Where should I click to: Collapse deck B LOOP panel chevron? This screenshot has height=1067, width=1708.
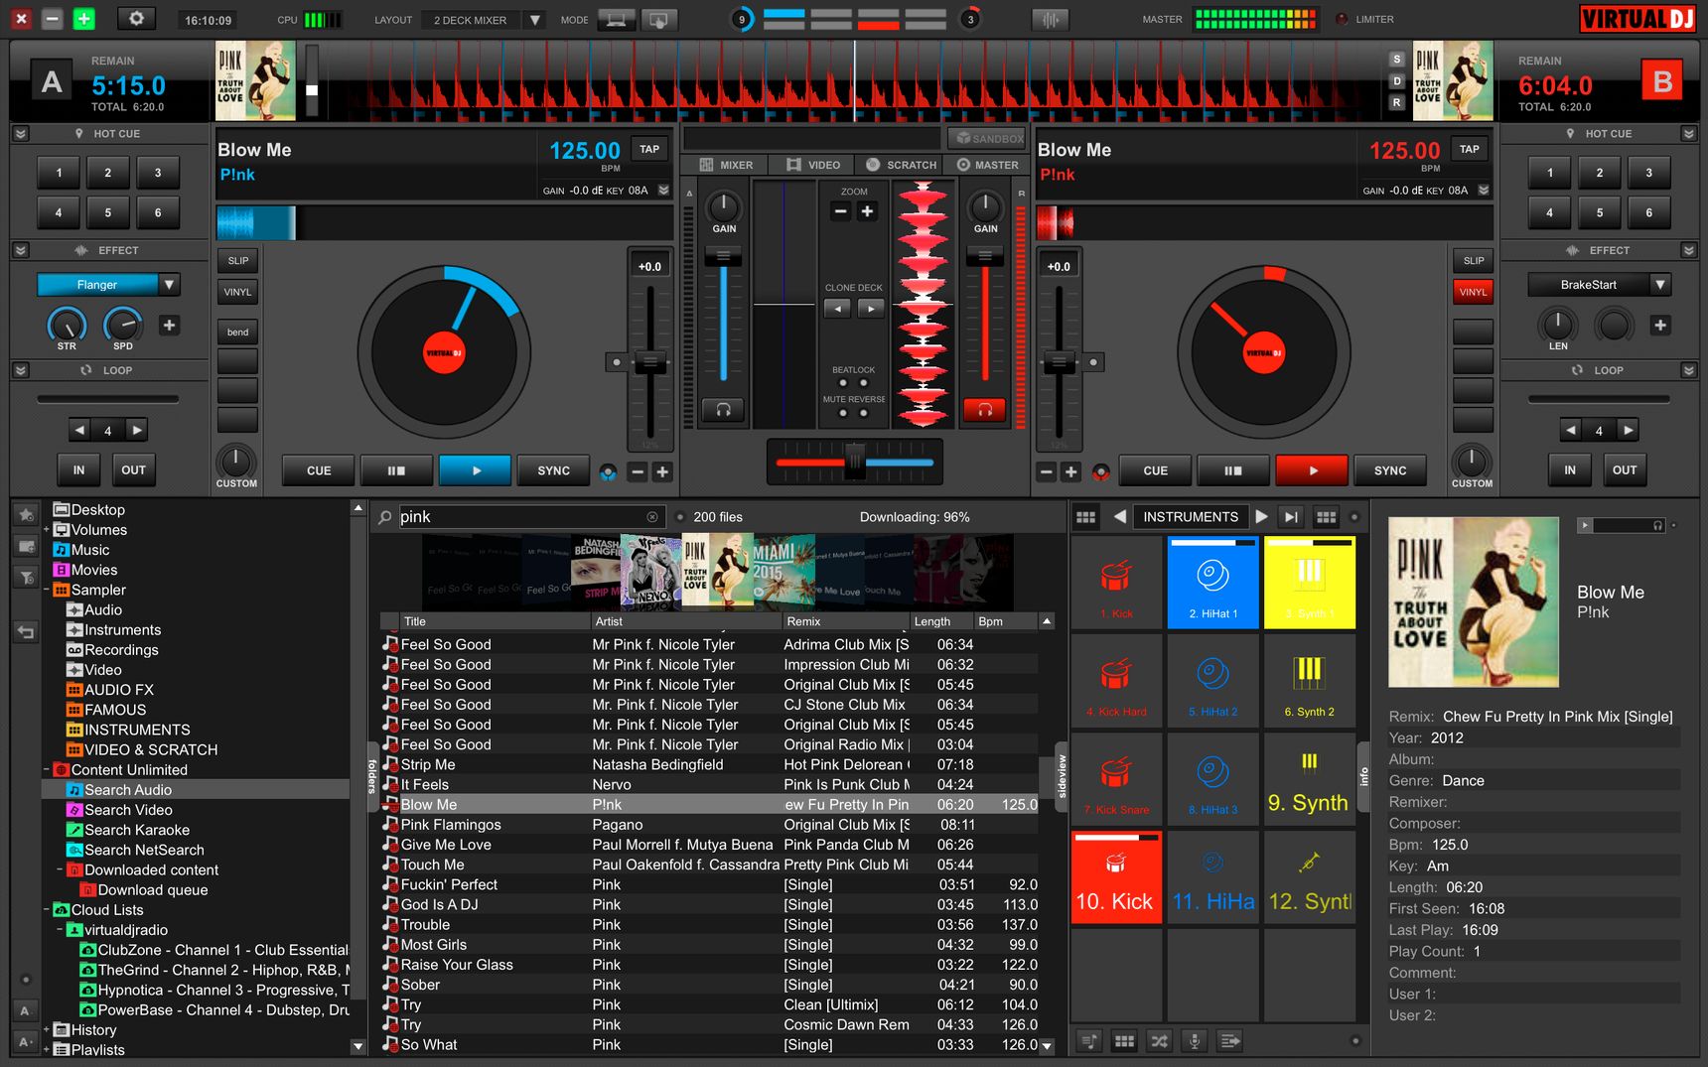coord(1689,370)
